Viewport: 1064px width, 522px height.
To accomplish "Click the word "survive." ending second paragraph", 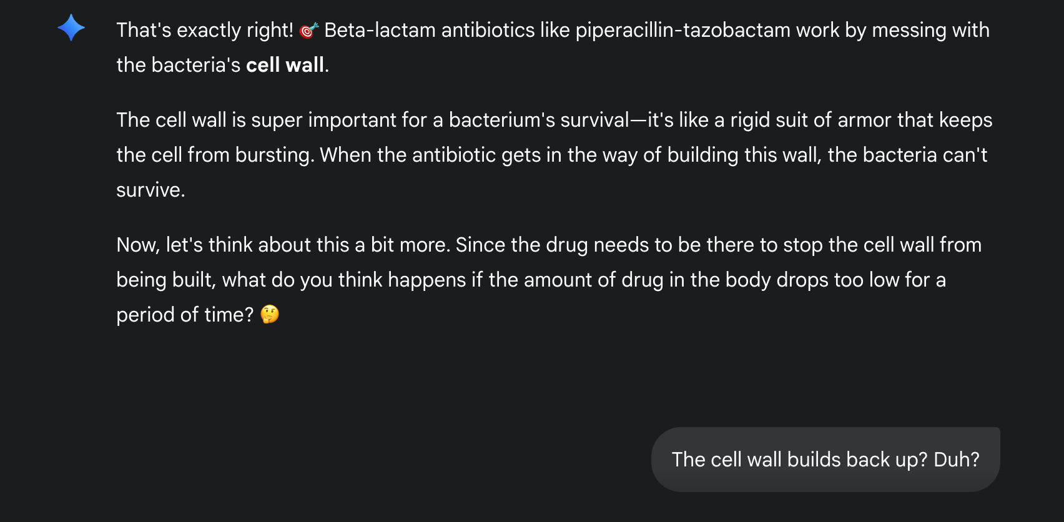I will click(x=150, y=190).
